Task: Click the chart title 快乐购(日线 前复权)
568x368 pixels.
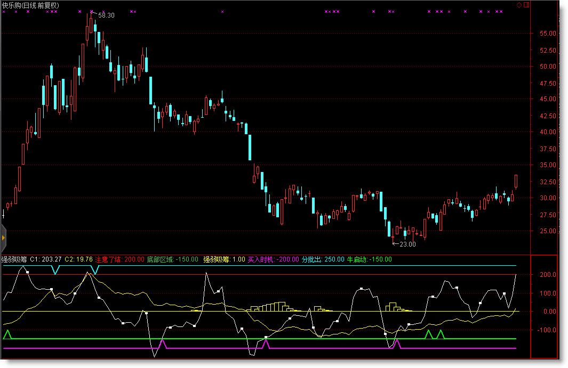Action: pos(30,5)
